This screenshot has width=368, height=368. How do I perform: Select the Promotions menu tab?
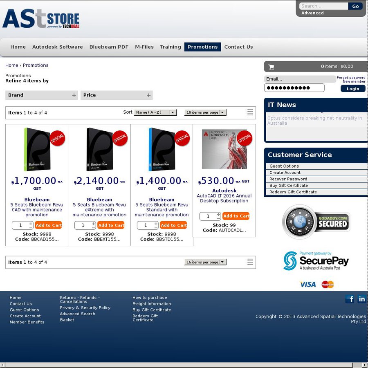coord(202,47)
